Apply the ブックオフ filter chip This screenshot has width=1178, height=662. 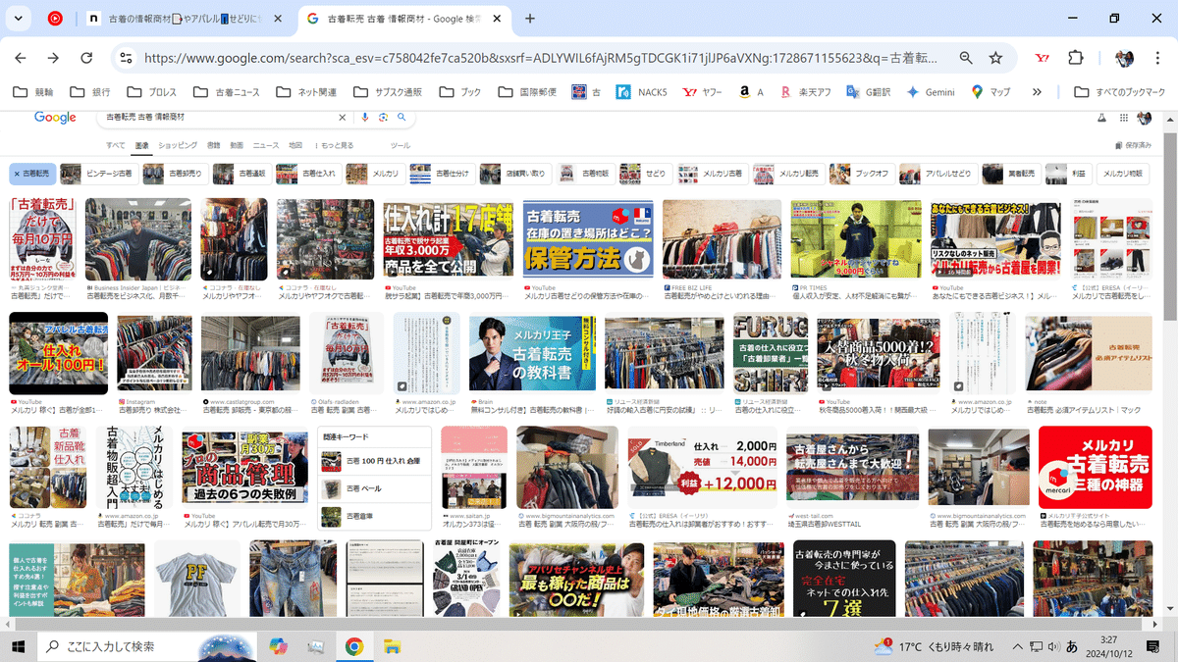861,174
